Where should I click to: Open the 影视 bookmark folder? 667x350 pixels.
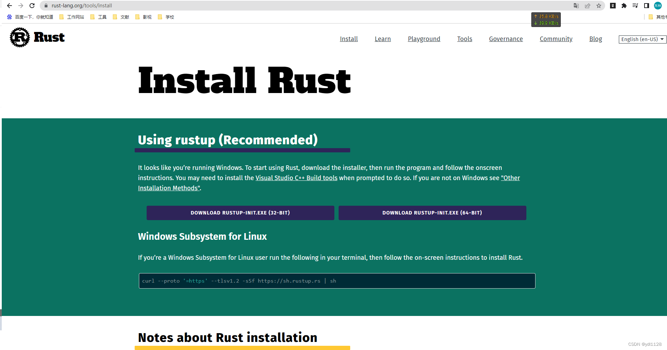point(143,17)
